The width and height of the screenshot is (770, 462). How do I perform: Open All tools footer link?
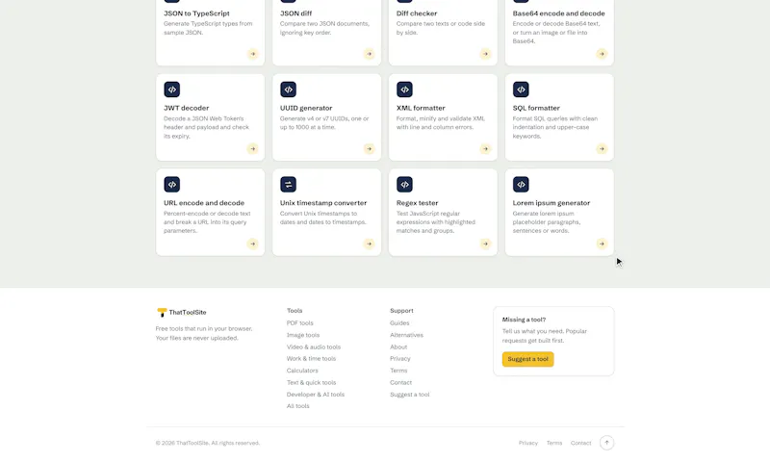point(298,406)
